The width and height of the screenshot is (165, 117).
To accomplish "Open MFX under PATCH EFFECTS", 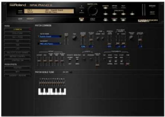I will [x=17, y=72].
